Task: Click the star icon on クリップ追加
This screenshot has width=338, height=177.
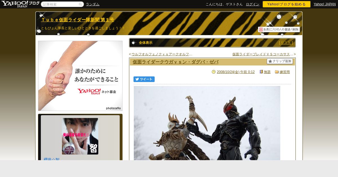Action: pos(270,61)
